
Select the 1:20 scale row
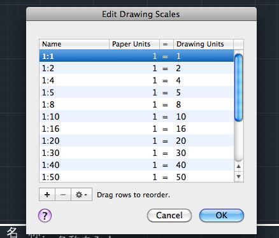click(136, 141)
